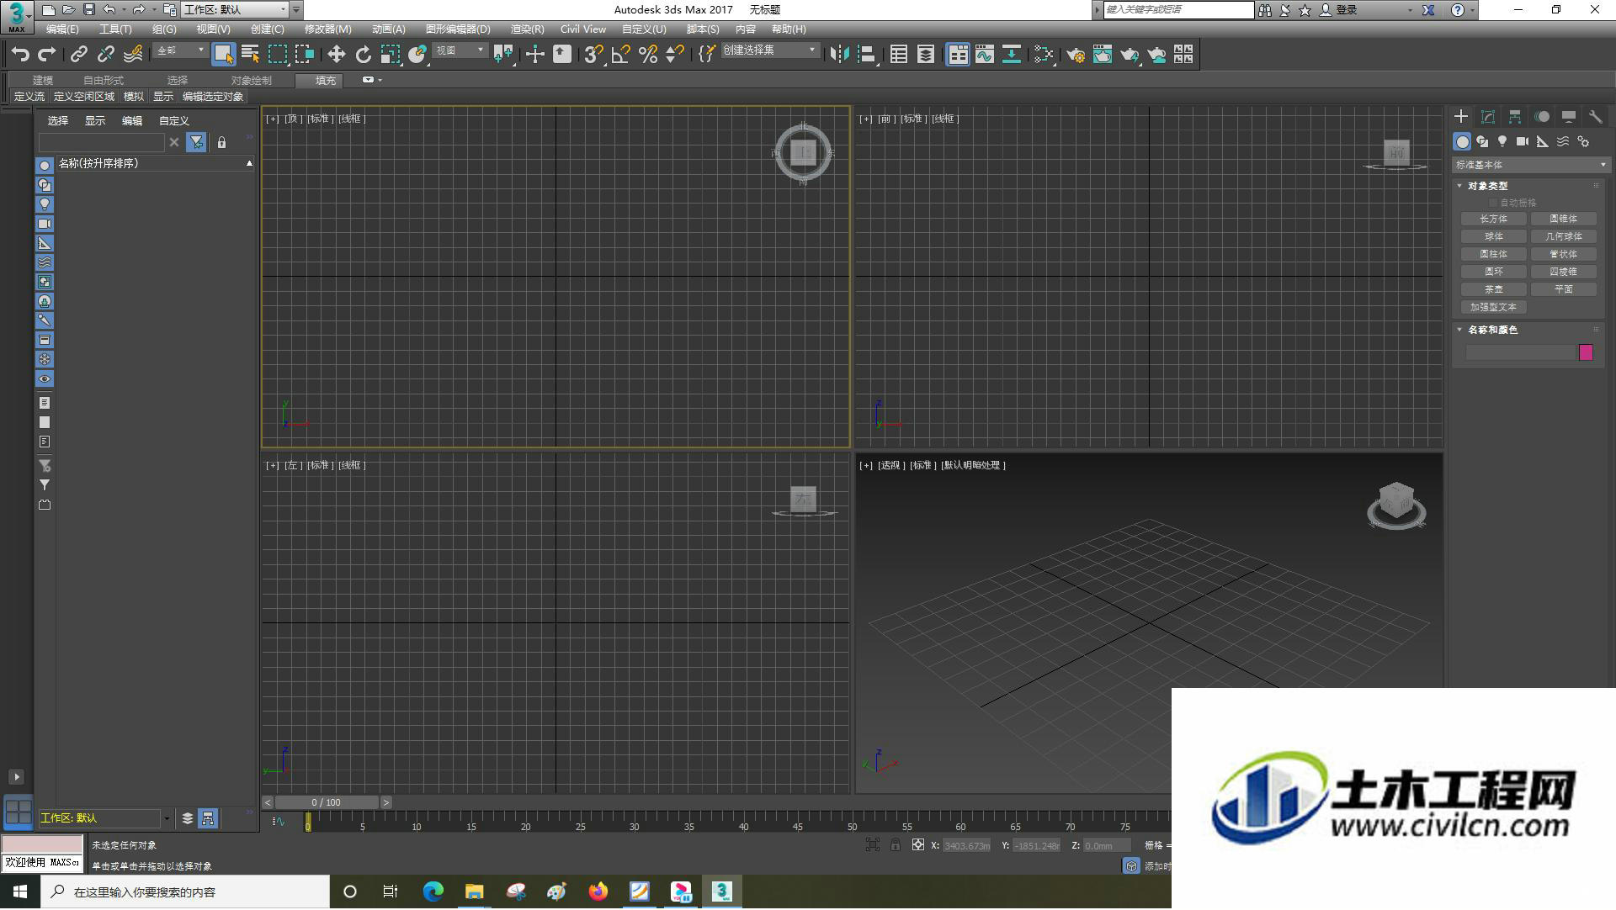The height and width of the screenshot is (910, 1616).
Task: Open the 标准基本体 geometry type dropdown
Action: [x=1530, y=165]
